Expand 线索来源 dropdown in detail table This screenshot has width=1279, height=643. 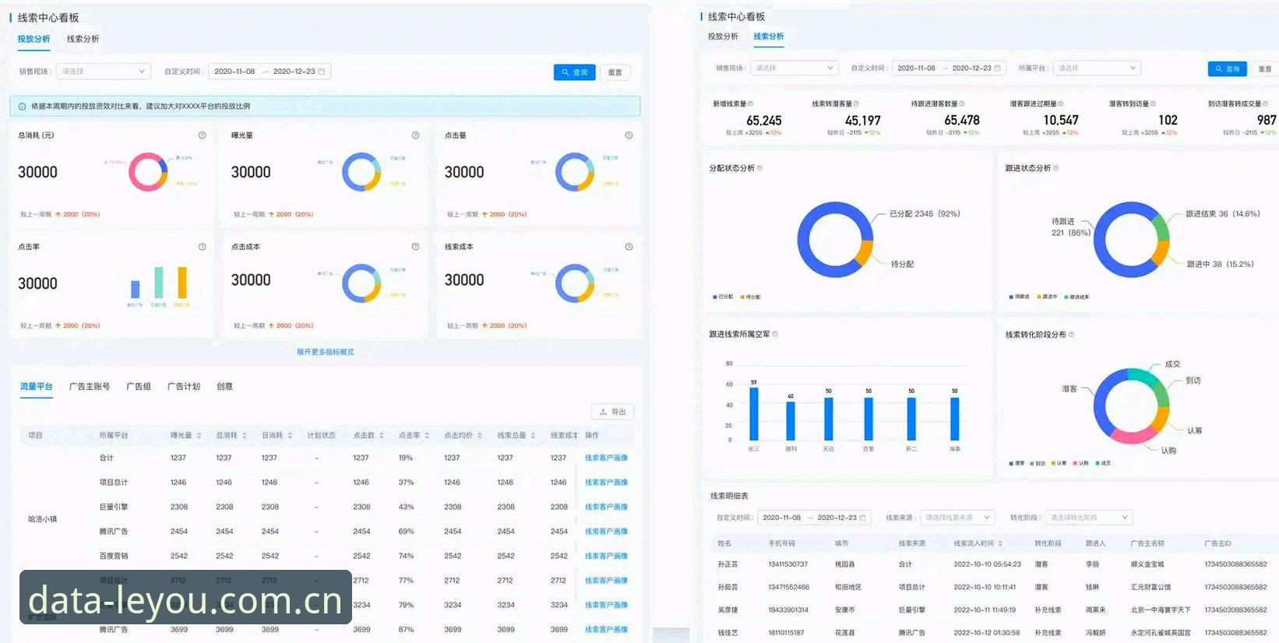click(x=957, y=518)
